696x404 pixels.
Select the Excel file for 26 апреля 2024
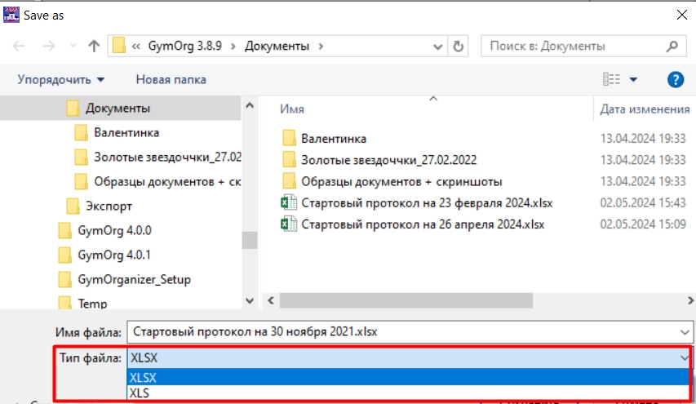422,224
